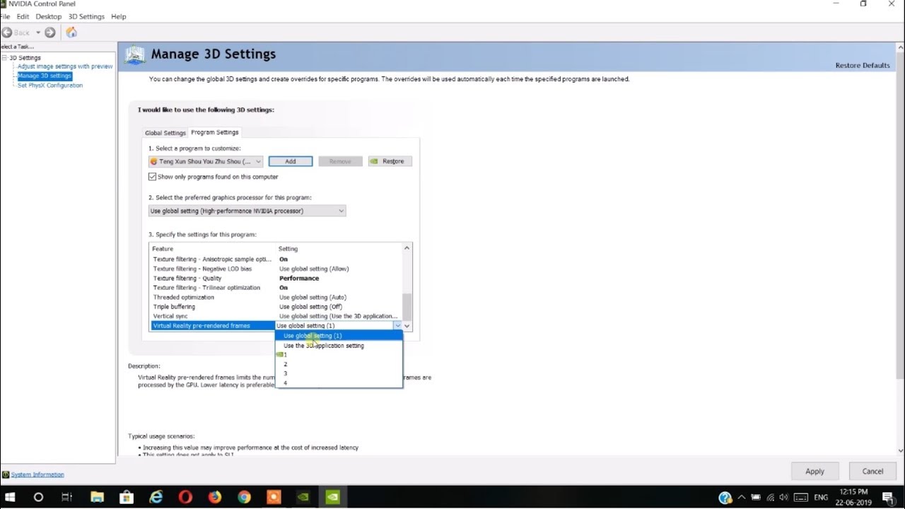Switch to the Program Settings tab
The height and width of the screenshot is (509, 905).
click(x=215, y=132)
